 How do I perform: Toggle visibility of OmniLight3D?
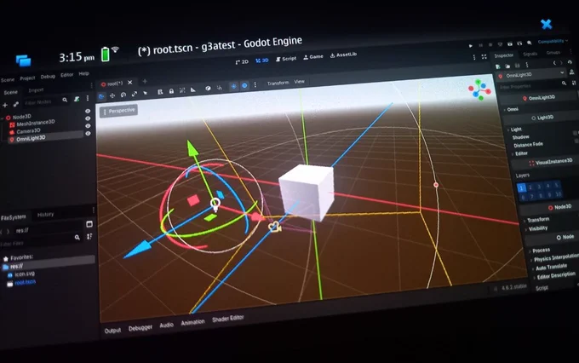[88, 133]
